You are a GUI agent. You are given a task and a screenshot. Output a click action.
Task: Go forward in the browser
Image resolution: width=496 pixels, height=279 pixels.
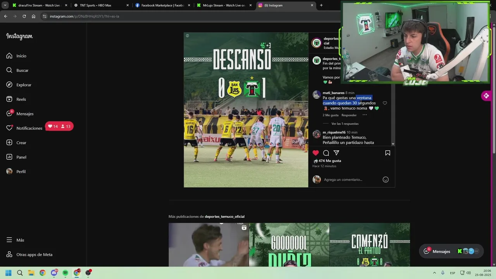tap(15, 16)
